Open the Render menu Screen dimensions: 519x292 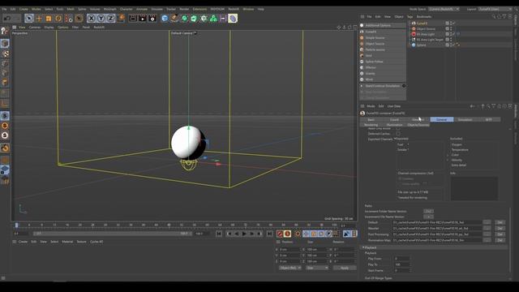click(x=184, y=9)
